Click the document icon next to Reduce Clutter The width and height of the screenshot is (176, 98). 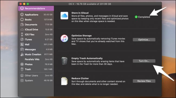click(64, 81)
